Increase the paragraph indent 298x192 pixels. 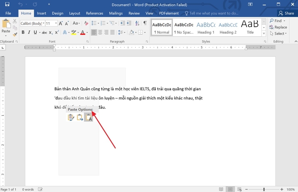point(129,23)
